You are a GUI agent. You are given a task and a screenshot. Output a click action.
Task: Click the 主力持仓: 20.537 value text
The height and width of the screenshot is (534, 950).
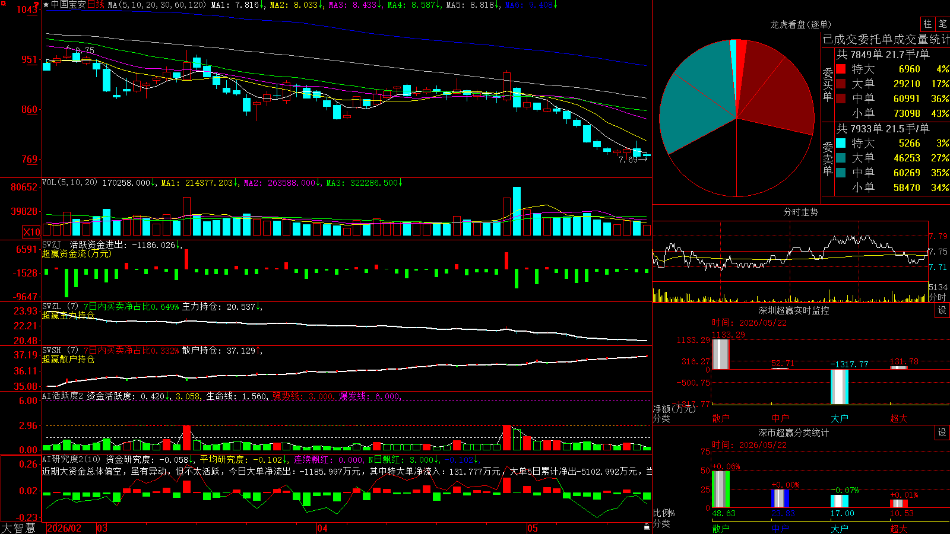click(x=218, y=307)
